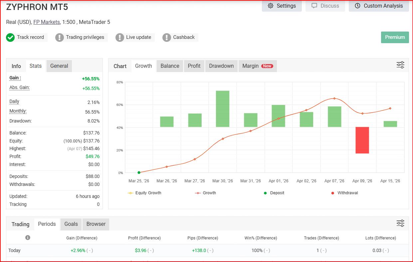This screenshot has width=413, height=262.
Task: Click the Highest $145.46 value
Action: click(x=92, y=148)
